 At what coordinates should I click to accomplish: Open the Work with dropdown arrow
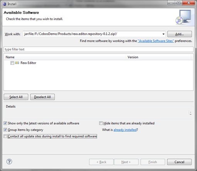click(x=163, y=34)
